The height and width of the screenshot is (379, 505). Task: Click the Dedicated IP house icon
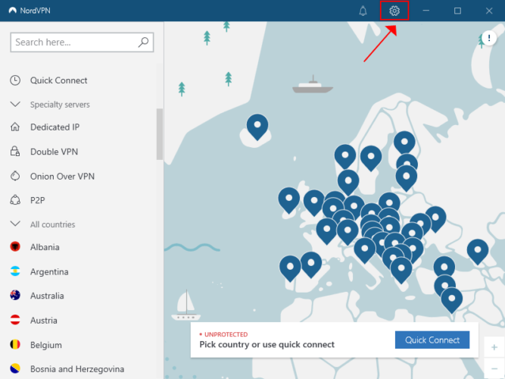(15, 127)
